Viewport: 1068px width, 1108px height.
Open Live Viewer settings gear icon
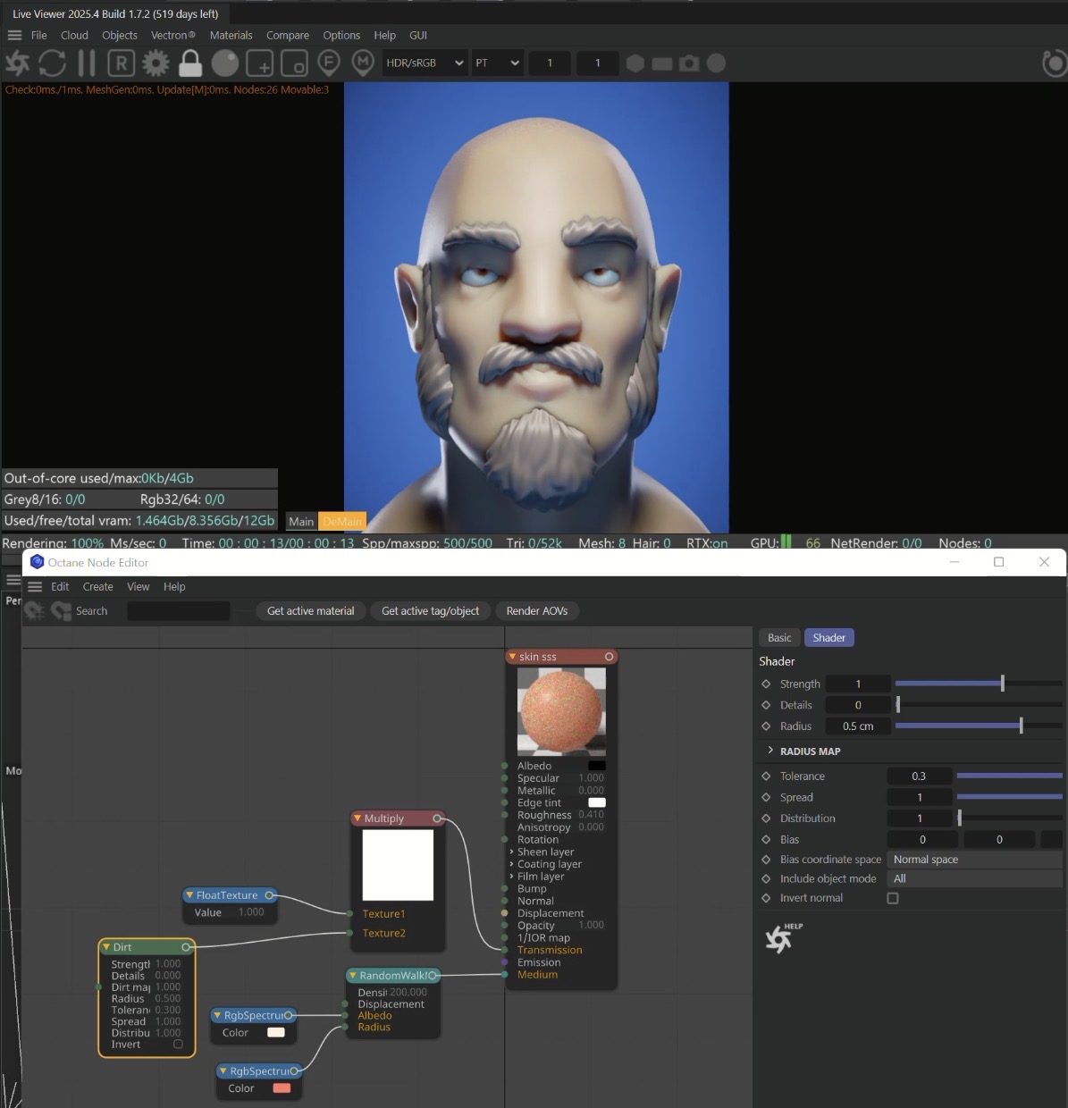[156, 63]
